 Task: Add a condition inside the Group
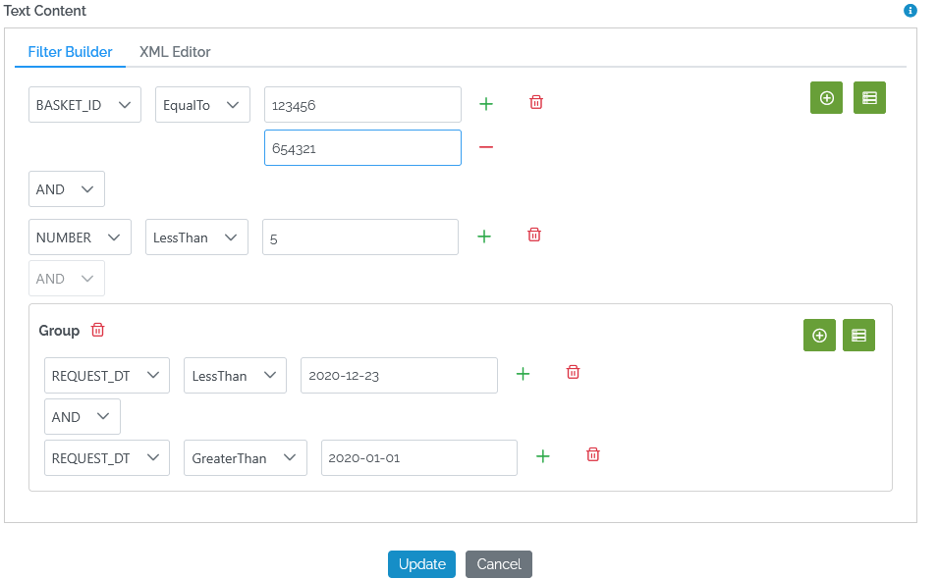(x=819, y=335)
